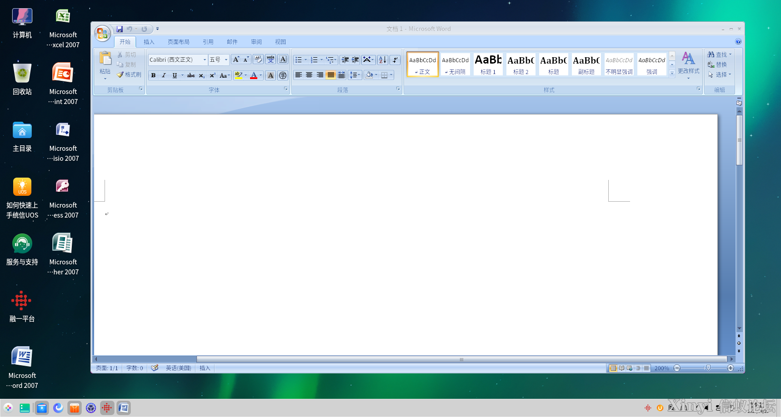The height and width of the screenshot is (417, 781).
Task: Click the zoom slider handle
Action: coord(708,368)
